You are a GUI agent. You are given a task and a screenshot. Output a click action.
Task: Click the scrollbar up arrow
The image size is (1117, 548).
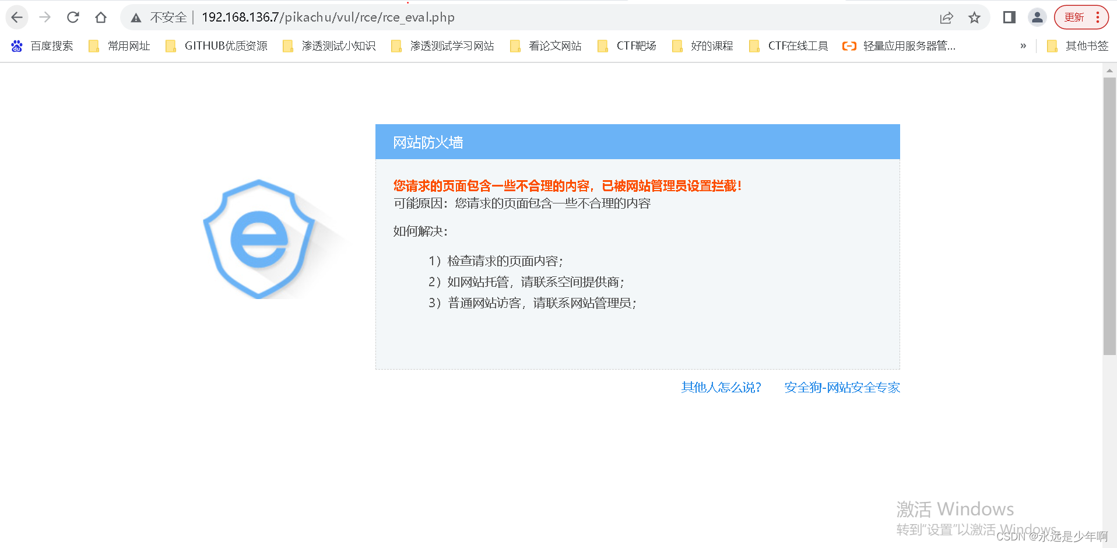click(x=1109, y=71)
